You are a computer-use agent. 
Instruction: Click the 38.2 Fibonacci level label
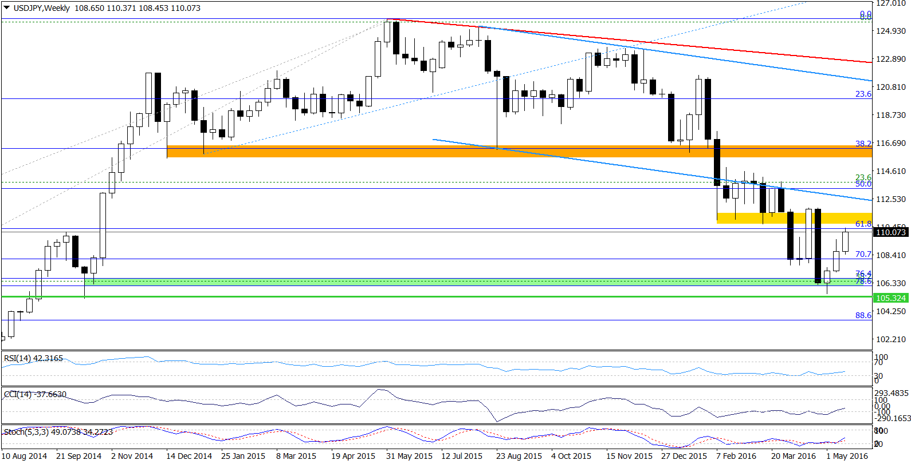(x=863, y=144)
